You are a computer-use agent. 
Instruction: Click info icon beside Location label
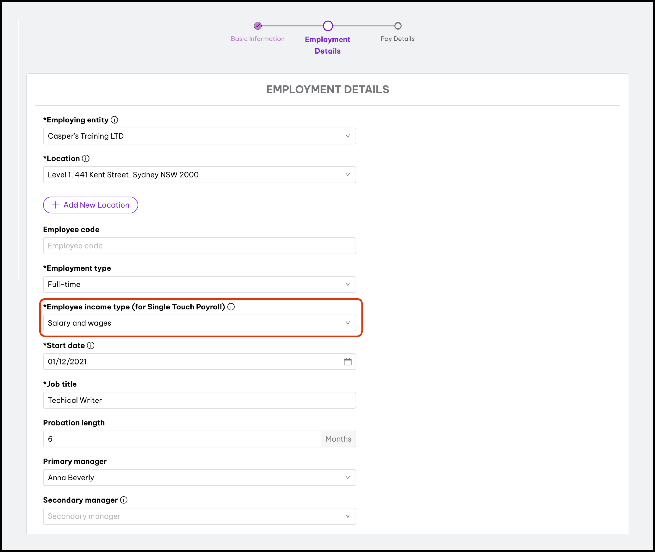(86, 158)
